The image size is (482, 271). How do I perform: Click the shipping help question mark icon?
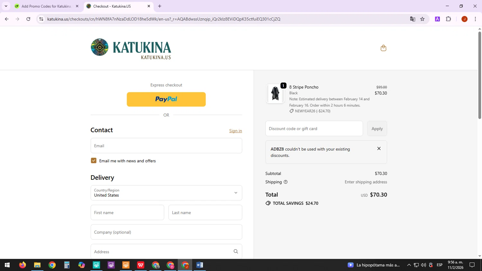point(286,182)
